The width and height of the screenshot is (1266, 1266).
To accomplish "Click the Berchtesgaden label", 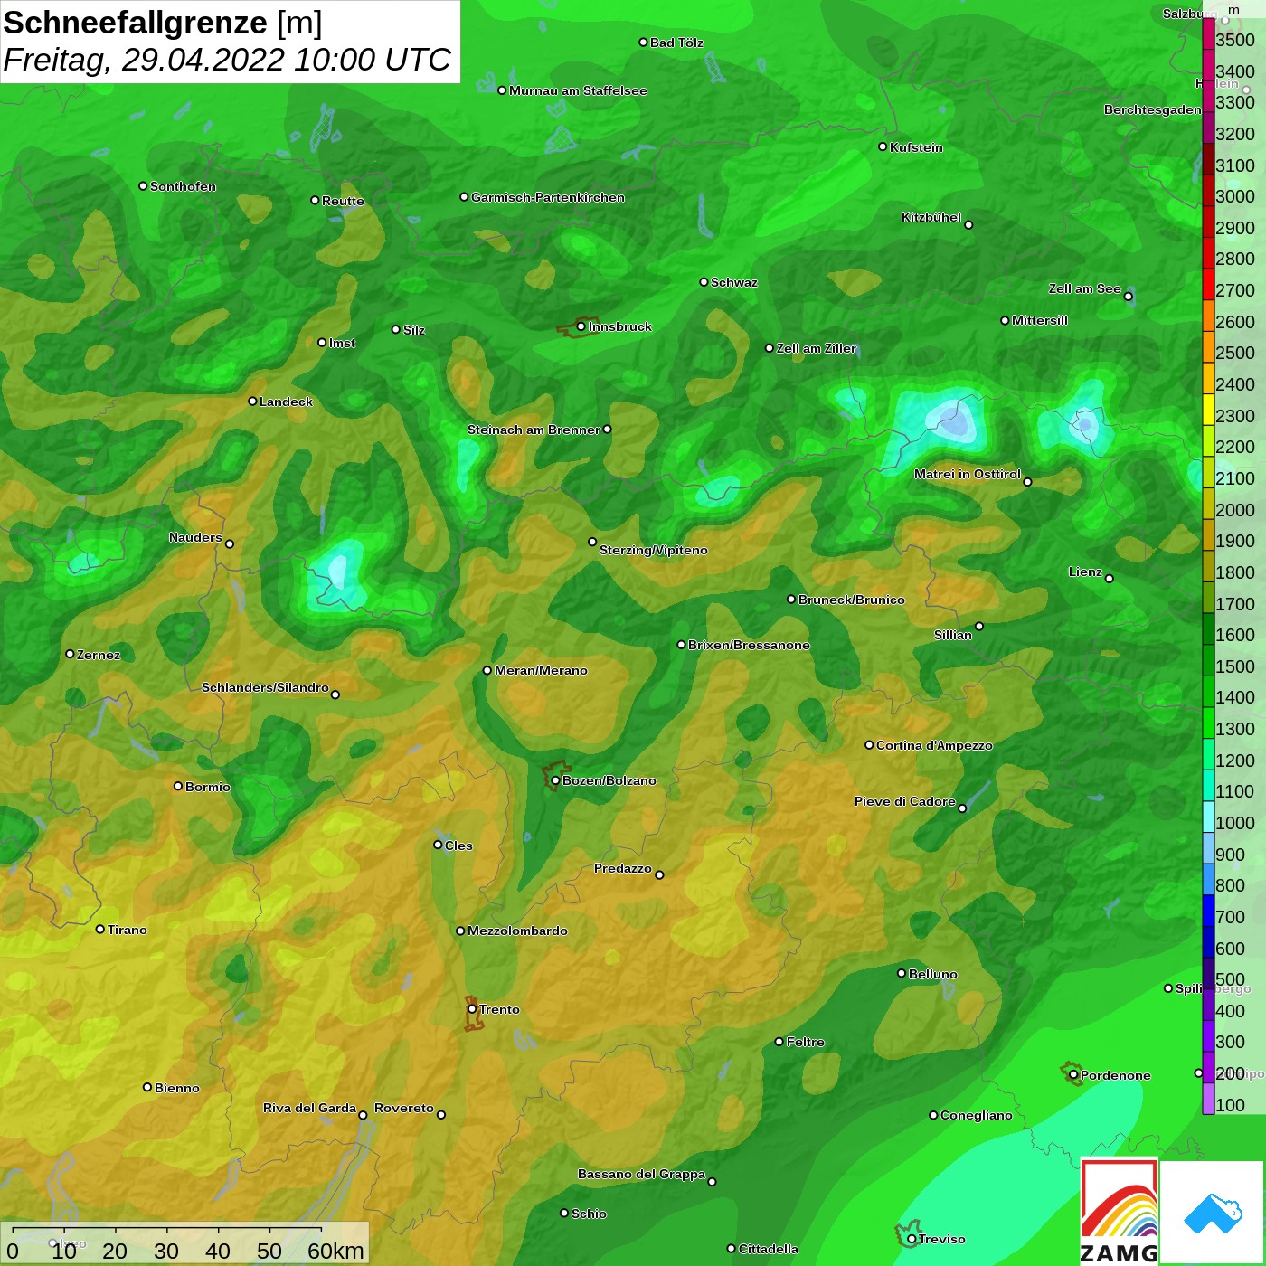I will [x=1153, y=109].
